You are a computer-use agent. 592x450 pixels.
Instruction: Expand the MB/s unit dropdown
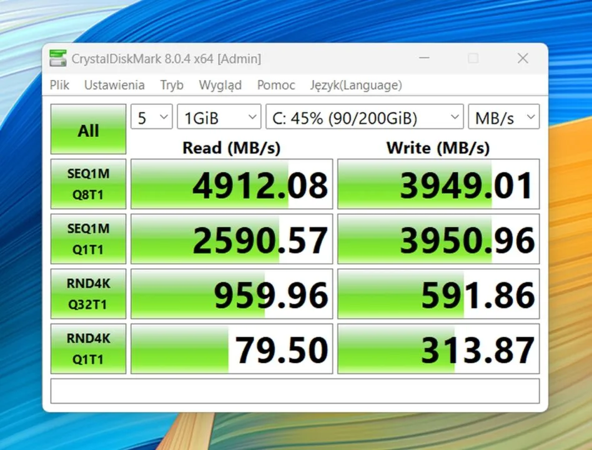(x=504, y=117)
